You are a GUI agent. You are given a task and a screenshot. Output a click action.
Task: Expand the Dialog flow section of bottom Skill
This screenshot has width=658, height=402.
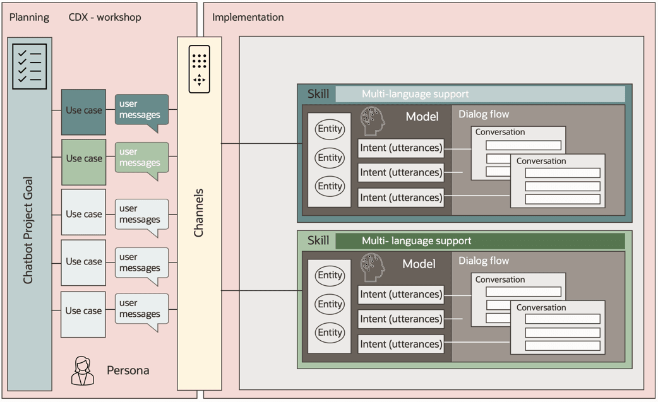[x=484, y=260]
